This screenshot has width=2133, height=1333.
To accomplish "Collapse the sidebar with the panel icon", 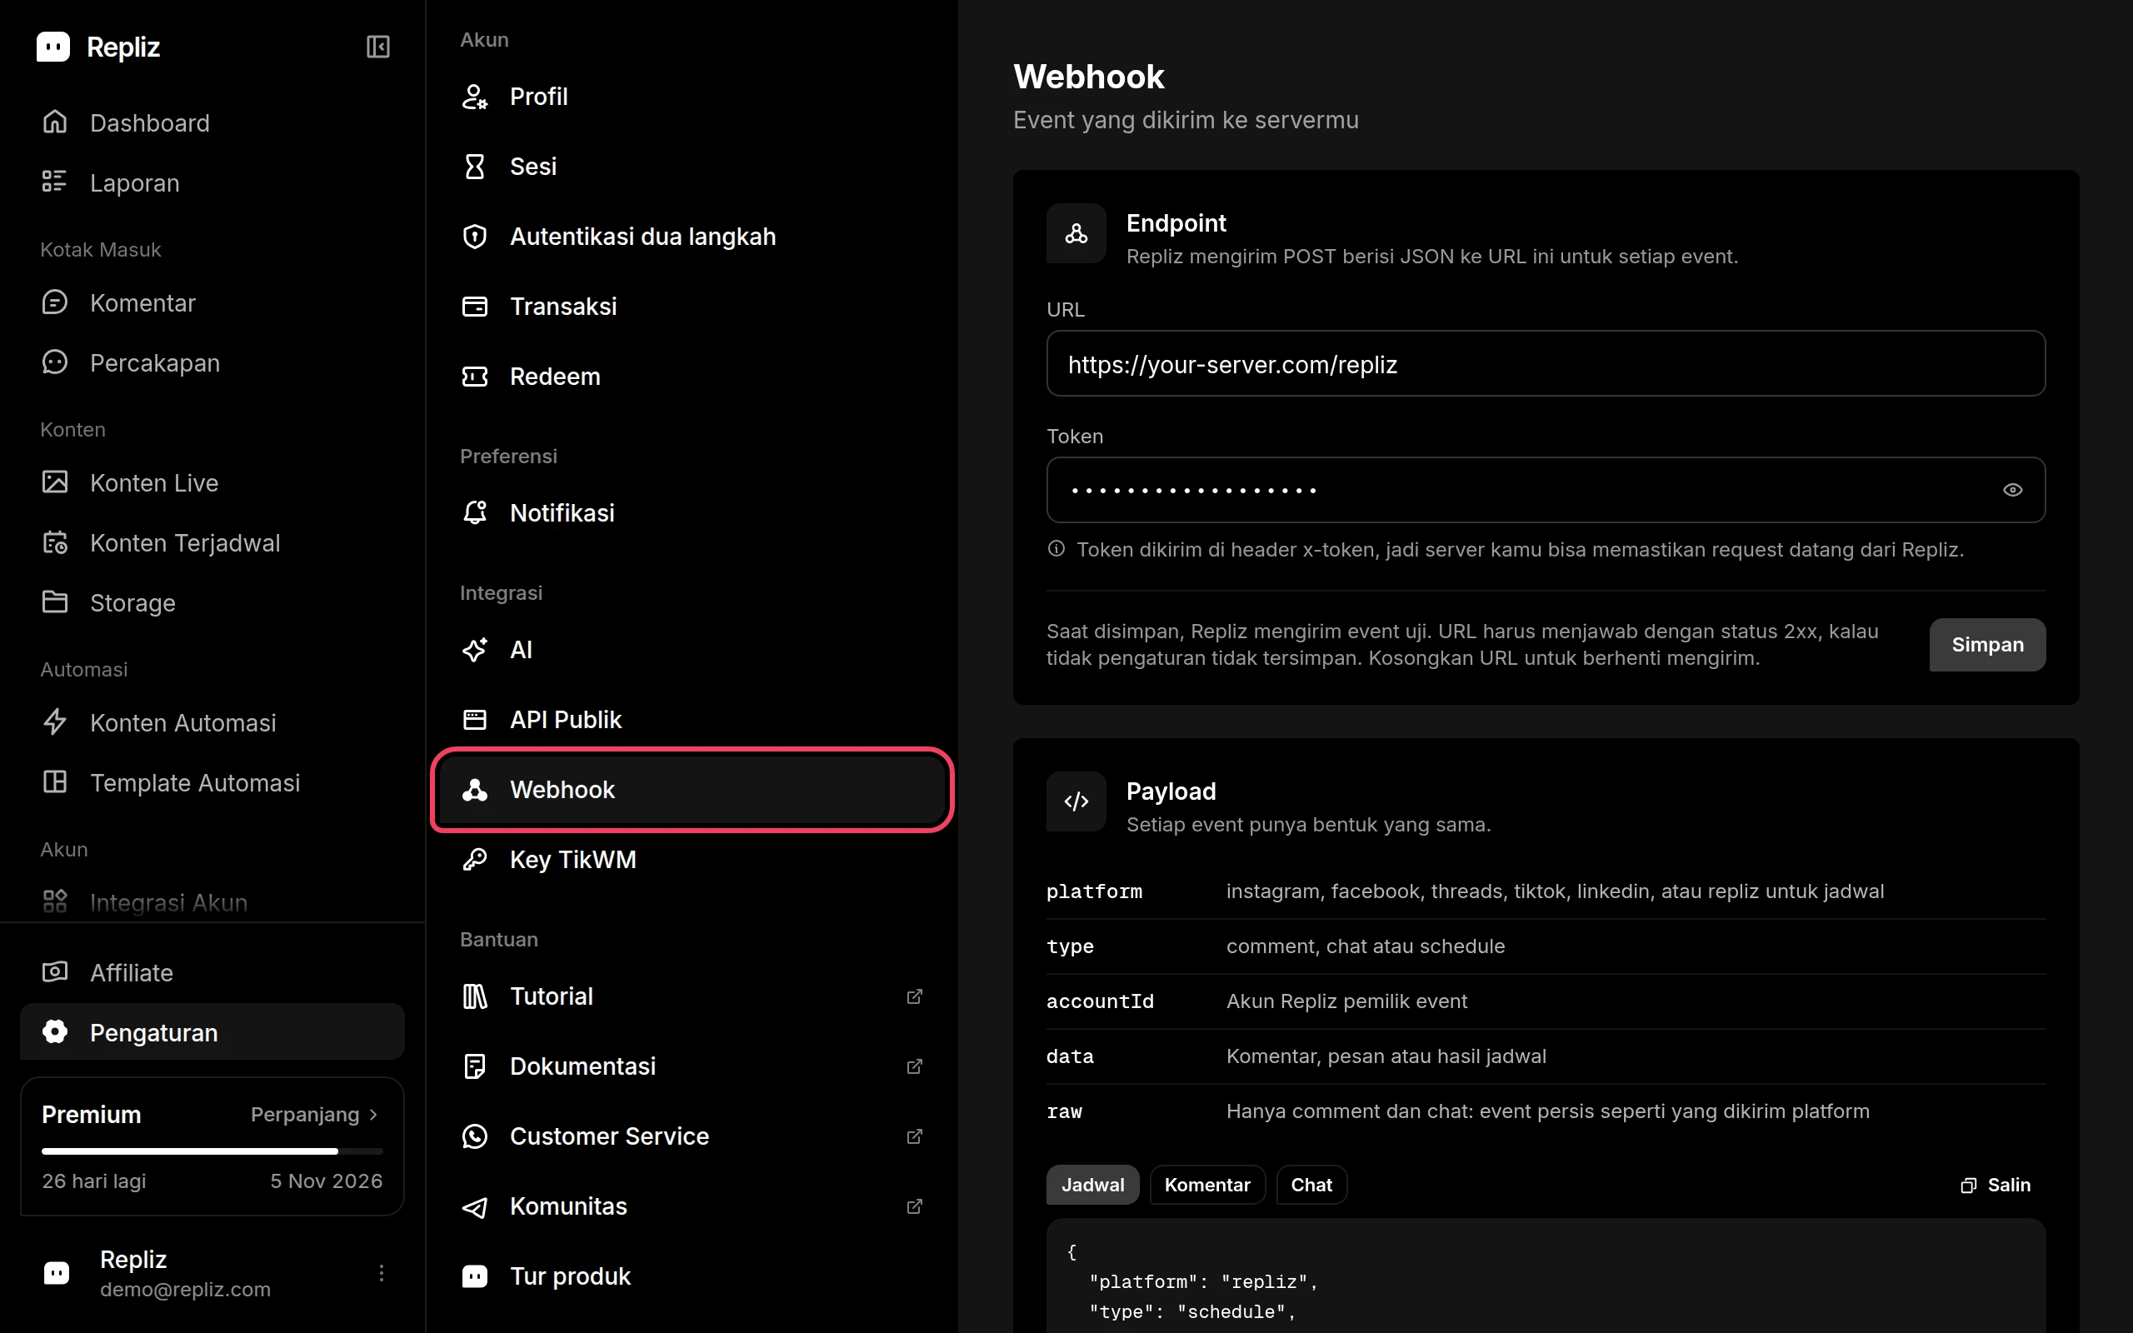I will 378,47.
